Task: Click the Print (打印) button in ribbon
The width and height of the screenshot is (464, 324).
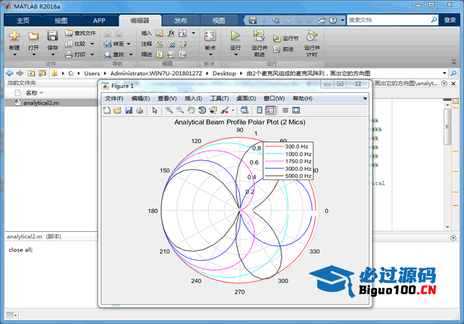Action: point(76,54)
